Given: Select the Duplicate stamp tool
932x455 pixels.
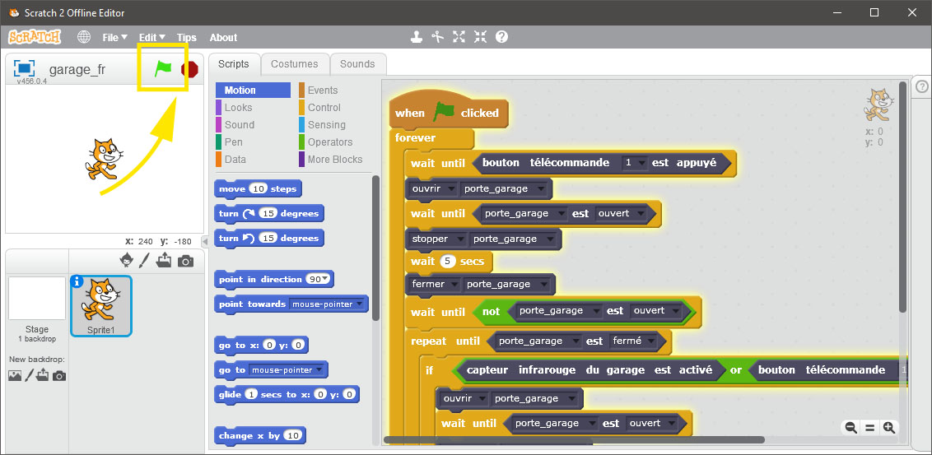Looking at the screenshot, I should coord(417,37).
